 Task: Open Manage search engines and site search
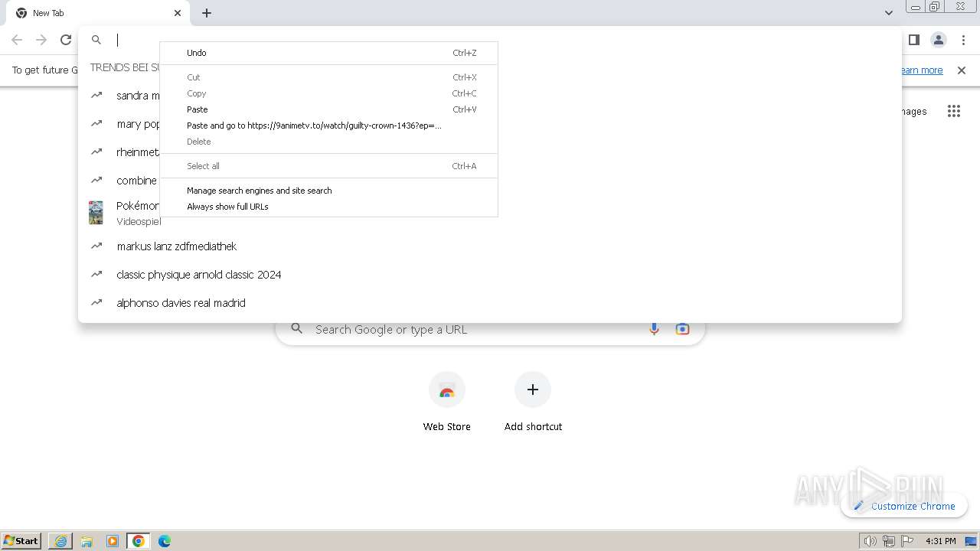[x=328, y=191]
